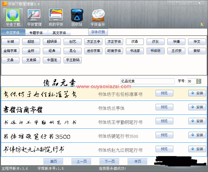Click 主程序版本:3.6 in status bar
The width and height of the screenshot is (208, 172).
pos(15,169)
